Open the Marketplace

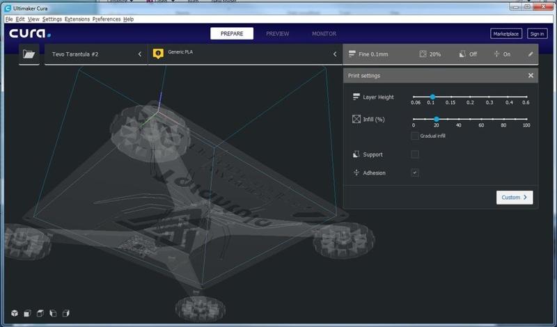506,33
